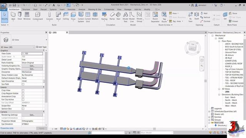Viewport: 246px width, 138px height.
Task: Open the Ground Floor plan
Action: (231, 53)
